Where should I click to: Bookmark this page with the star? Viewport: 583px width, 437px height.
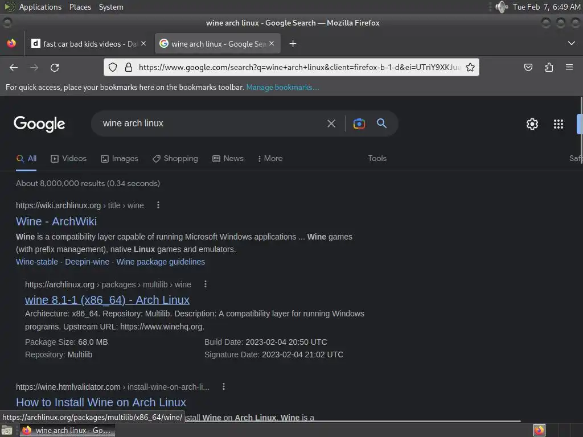[470, 67]
